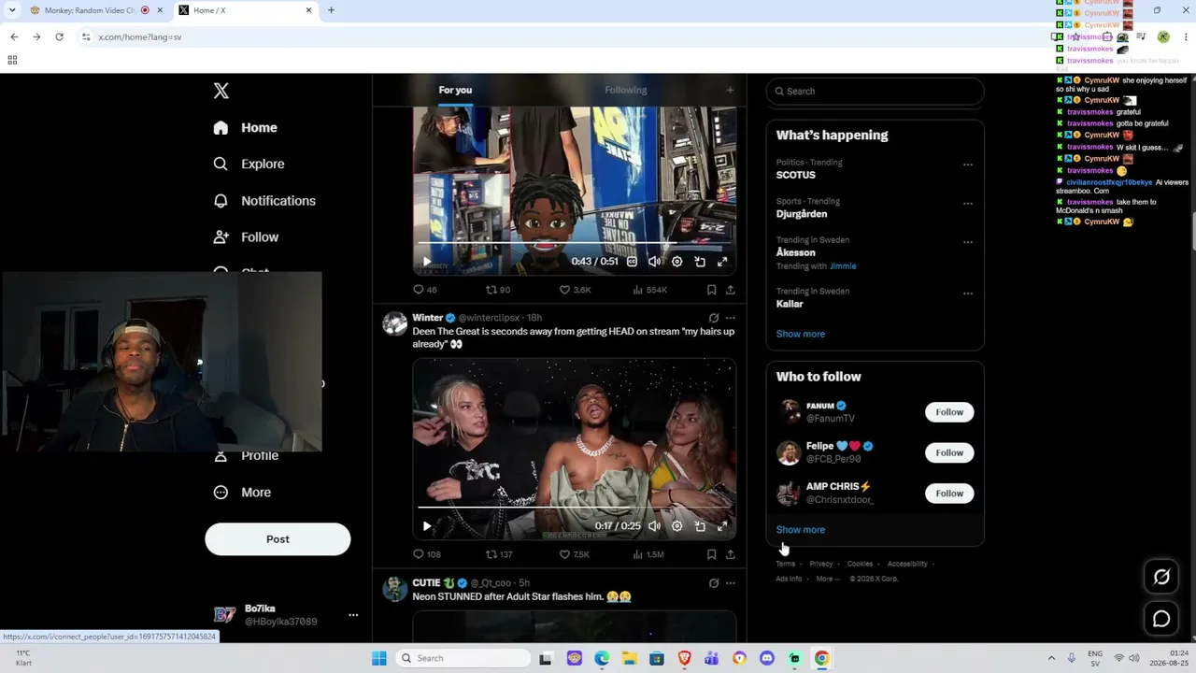
Task: Open the floating messages chat button
Action: click(1161, 619)
